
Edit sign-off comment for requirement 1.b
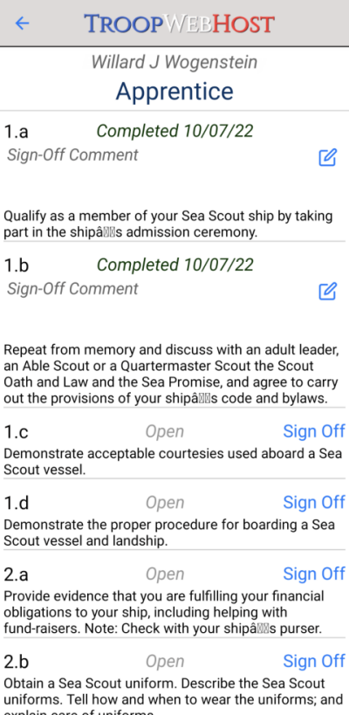click(x=327, y=291)
